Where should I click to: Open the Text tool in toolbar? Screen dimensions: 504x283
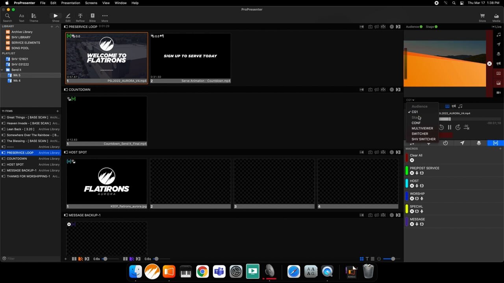coord(22,18)
